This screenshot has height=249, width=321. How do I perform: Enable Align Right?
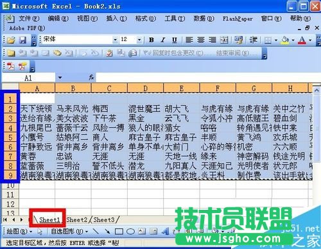coord(213,40)
